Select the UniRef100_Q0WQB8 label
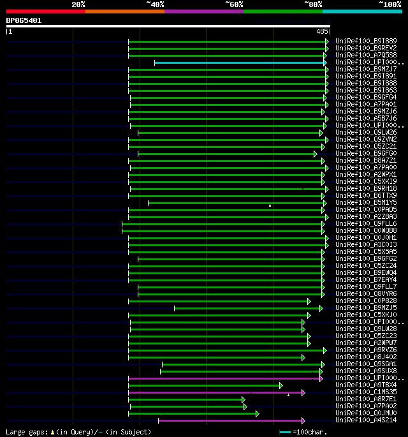 [366, 231]
